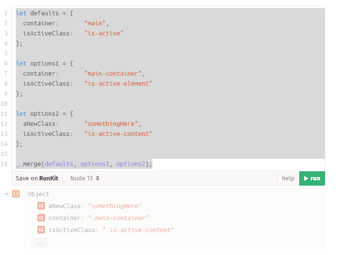Open the Node 13 version dropdown
This screenshot has height=255, width=339.
point(85,178)
